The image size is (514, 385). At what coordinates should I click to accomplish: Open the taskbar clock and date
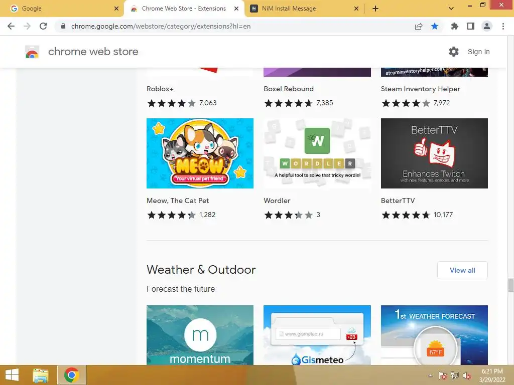pos(492,375)
